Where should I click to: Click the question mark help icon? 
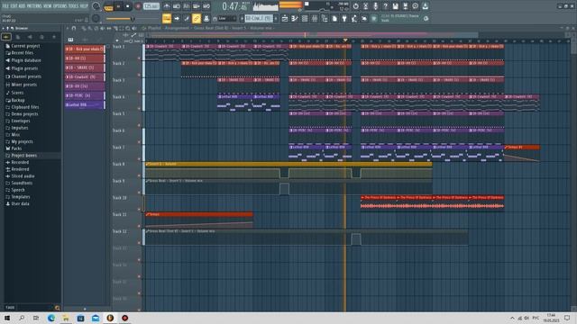(385, 6)
